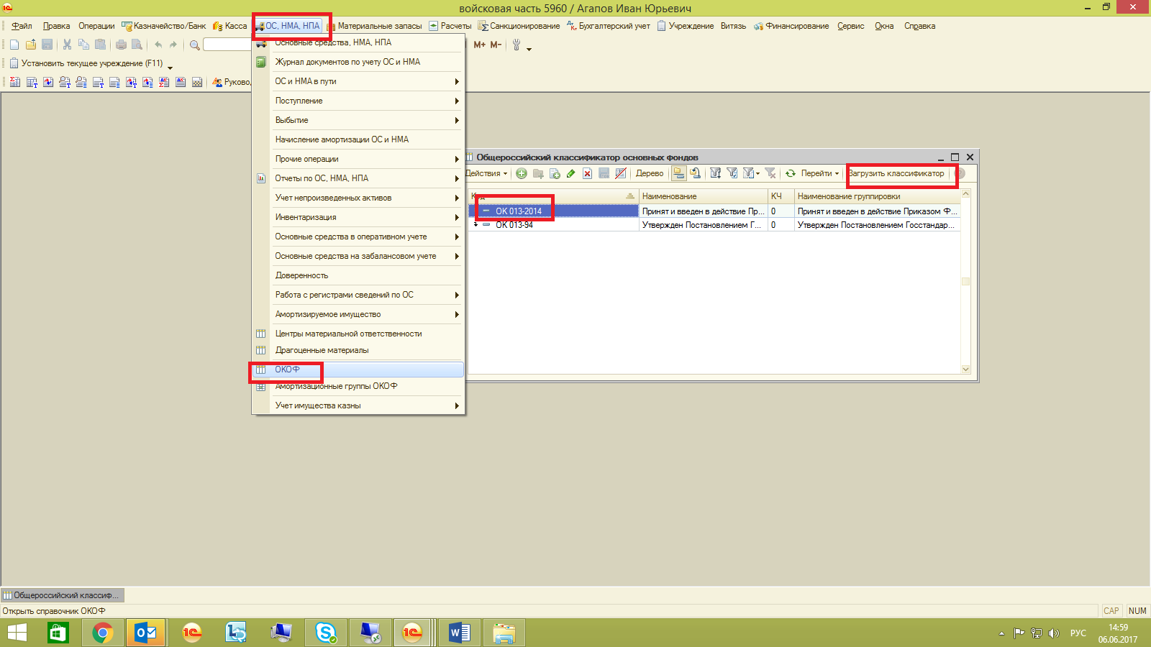The image size is (1151, 647).
Task: Open the Перейти dropdown
Action: 819,173
